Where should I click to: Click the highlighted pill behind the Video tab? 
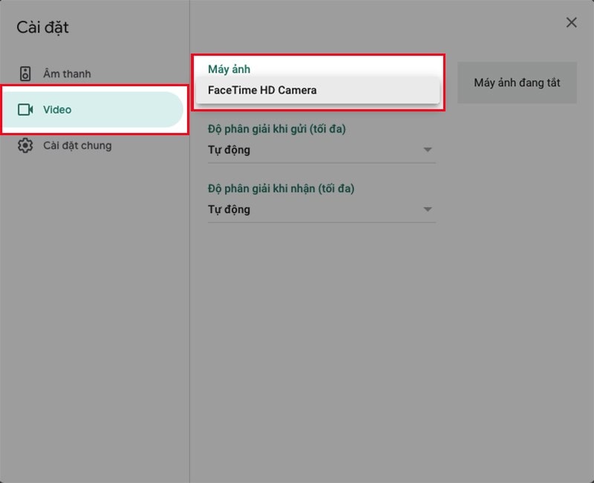[x=134, y=109]
